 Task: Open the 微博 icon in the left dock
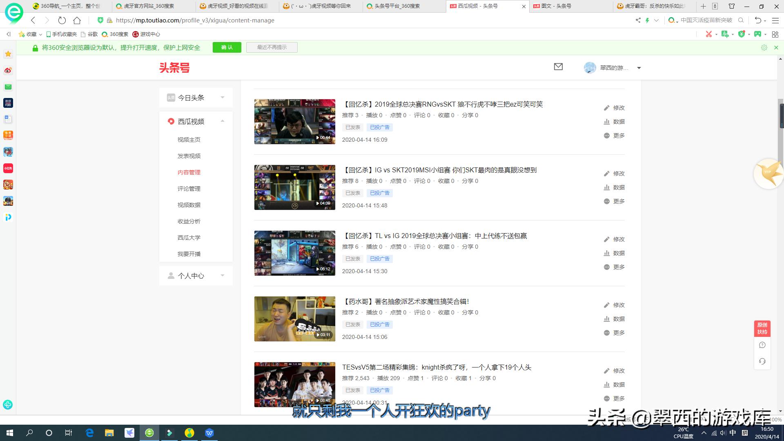tap(8, 69)
